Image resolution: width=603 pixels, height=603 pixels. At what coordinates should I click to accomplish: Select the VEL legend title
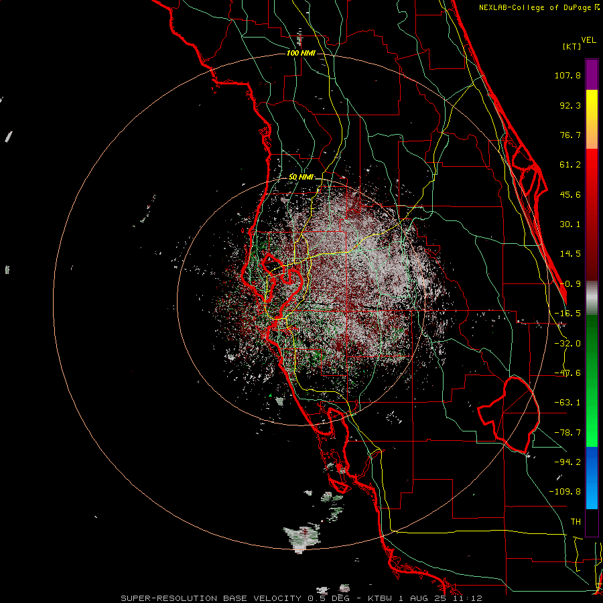coord(588,40)
